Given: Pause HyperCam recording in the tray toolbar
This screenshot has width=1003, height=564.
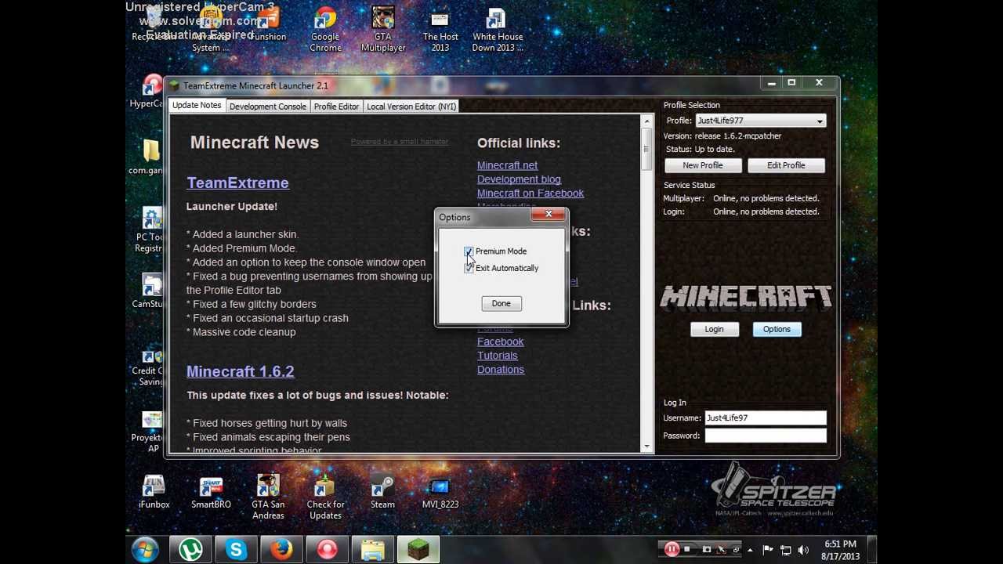Looking at the screenshot, I should 672,549.
